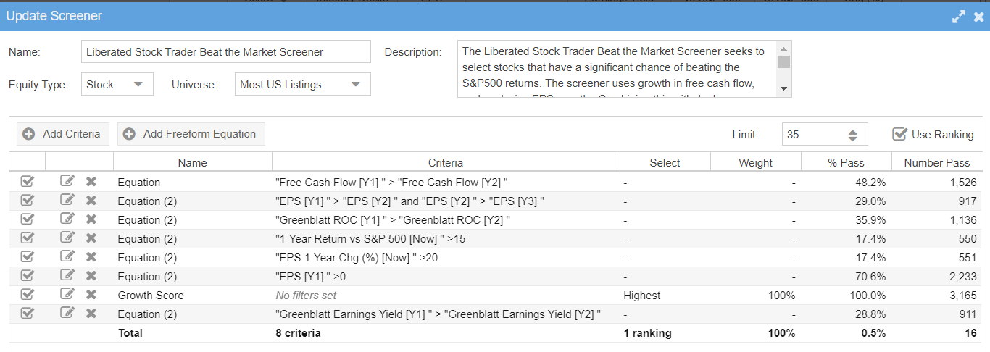Viewport: 990px width, 352px height.
Task: Click the "1 ranking" total cell
Action: [x=647, y=333]
